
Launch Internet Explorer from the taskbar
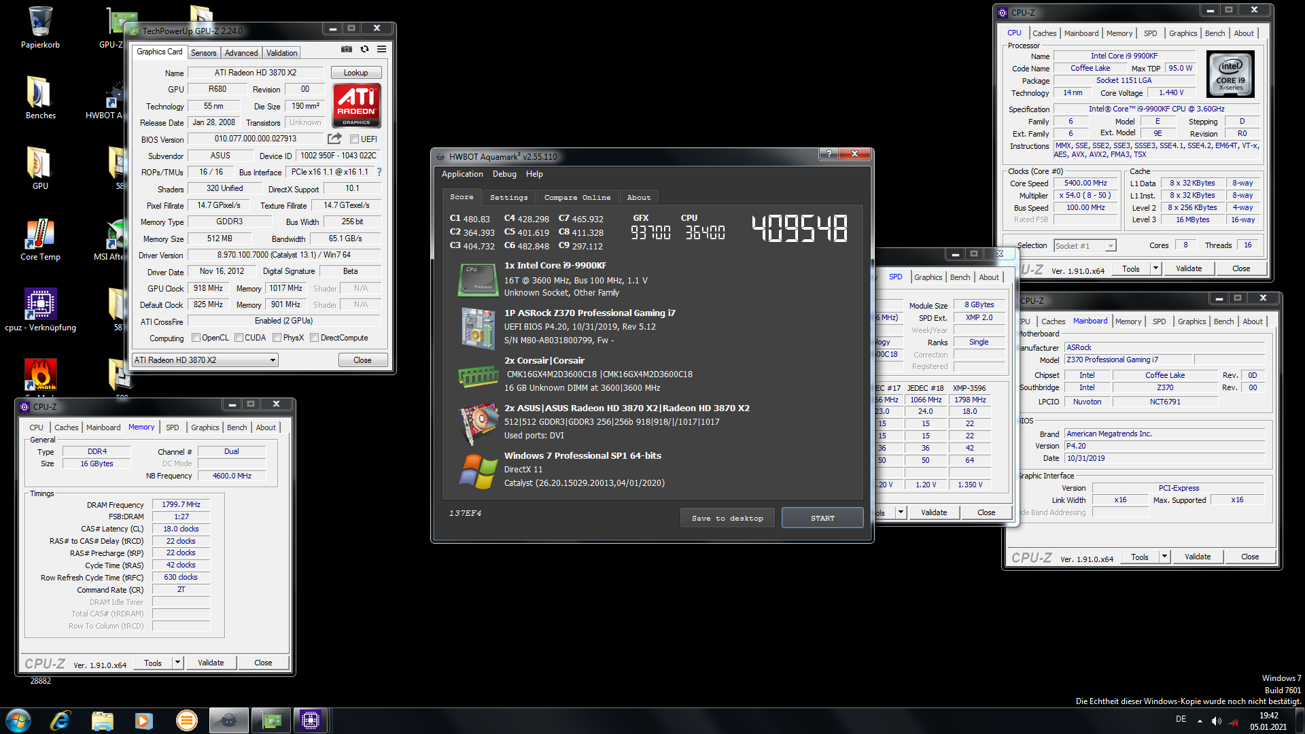tap(60, 720)
